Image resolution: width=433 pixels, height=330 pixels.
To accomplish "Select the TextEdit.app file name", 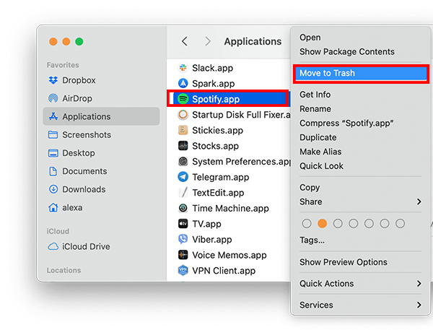I will tap(218, 193).
